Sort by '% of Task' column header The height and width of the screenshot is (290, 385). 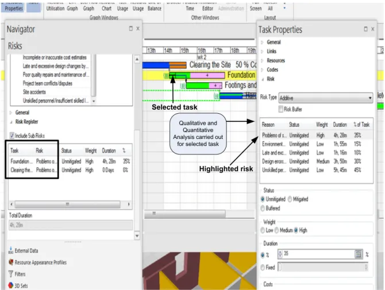pyautogui.click(x=361, y=125)
